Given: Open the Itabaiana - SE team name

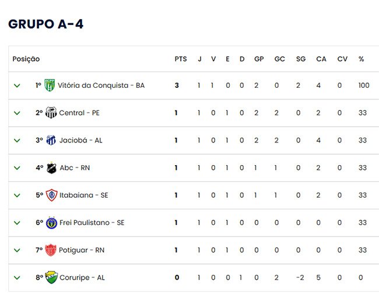Looking at the screenshot, I should click(84, 195).
